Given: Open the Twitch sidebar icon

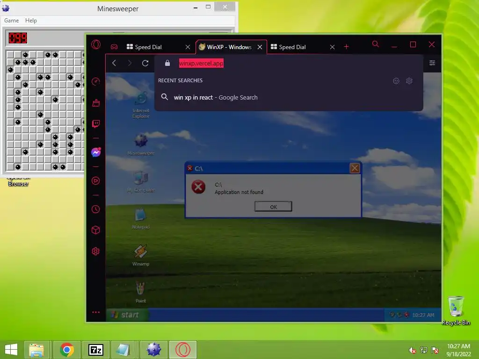Looking at the screenshot, I should (95, 123).
